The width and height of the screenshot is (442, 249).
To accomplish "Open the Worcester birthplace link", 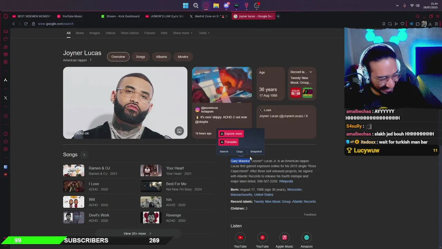I will coord(295,190).
